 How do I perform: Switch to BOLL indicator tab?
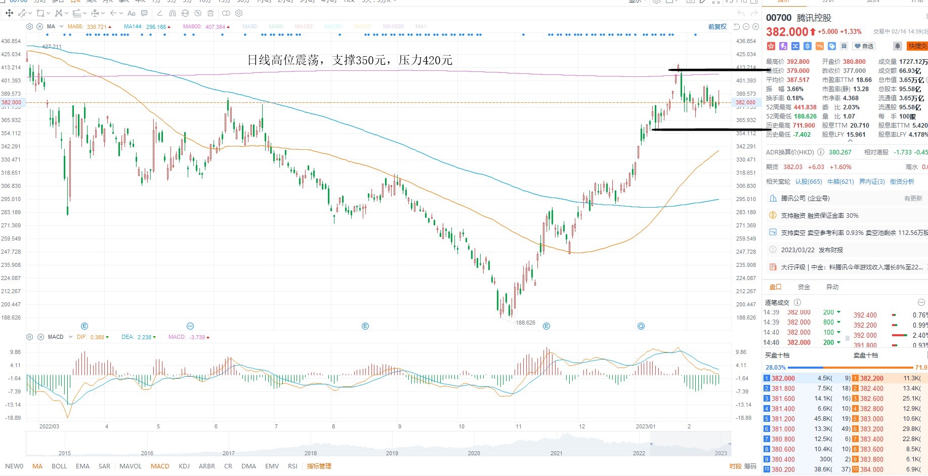tap(59, 466)
